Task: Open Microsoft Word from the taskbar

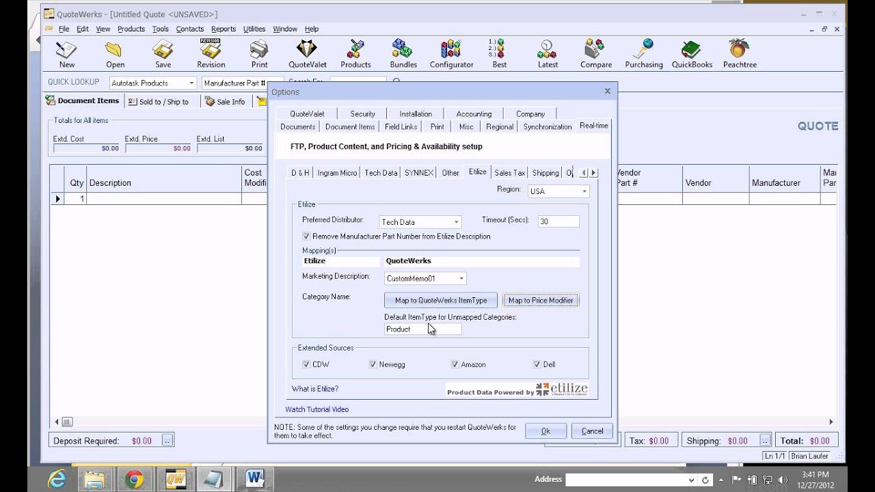Action: click(255, 479)
